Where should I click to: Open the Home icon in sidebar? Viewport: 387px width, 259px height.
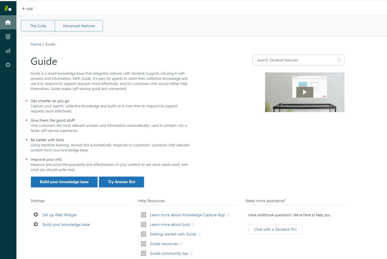[x=8, y=22]
